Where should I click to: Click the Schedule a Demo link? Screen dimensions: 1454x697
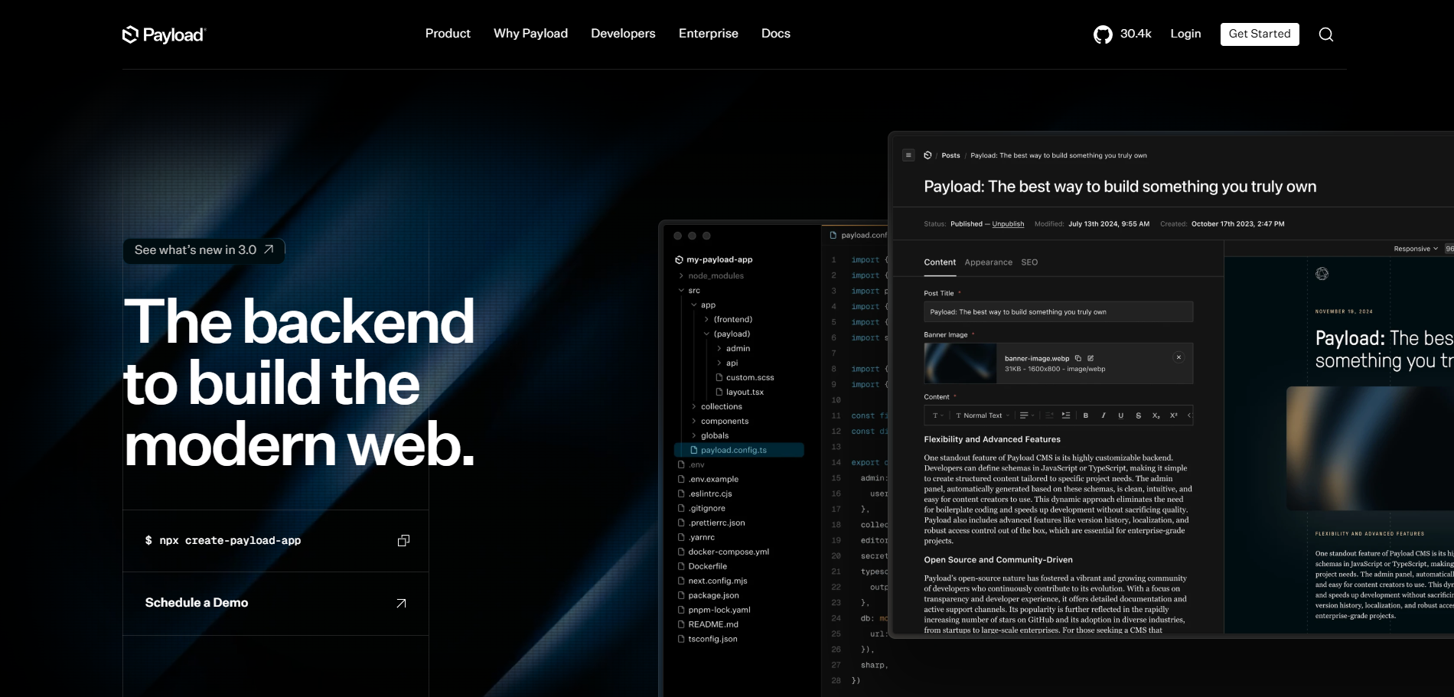tap(275, 603)
